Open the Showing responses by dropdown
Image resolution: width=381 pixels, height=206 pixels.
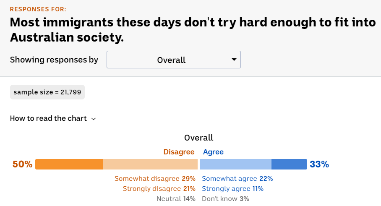tap(173, 60)
